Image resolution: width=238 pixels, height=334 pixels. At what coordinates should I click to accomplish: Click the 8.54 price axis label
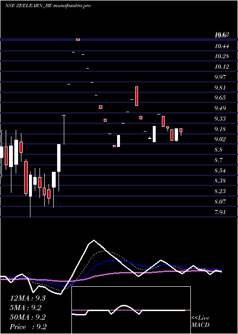pos(220,171)
